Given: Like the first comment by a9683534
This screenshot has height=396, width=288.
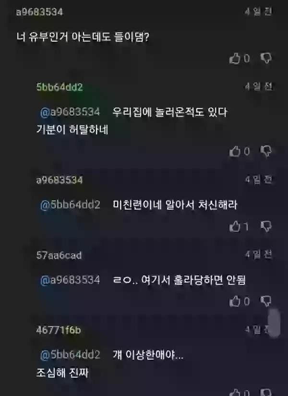Looking at the screenshot, I should [235, 59].
